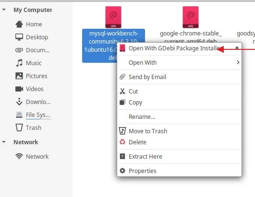This screenshot has width=255, height=197.
Task: Click the gear icon beside Properties
Action: (x=122, y=171)
